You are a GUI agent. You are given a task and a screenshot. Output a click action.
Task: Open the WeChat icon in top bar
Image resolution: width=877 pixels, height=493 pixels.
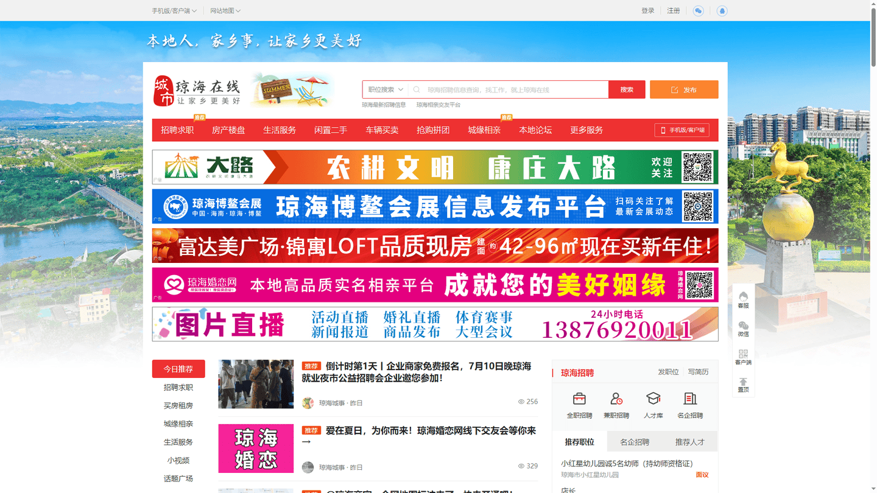(x=699, y=11)
